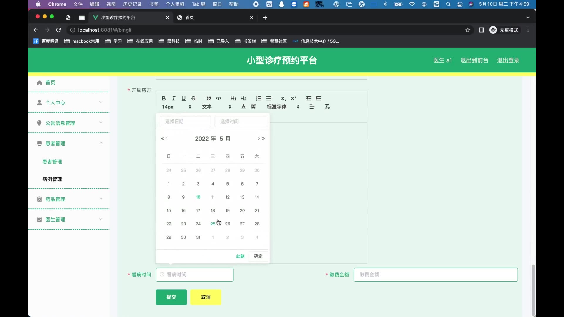Toggle italic formatting in editor

pyautogui.click(x=174, y=98)
